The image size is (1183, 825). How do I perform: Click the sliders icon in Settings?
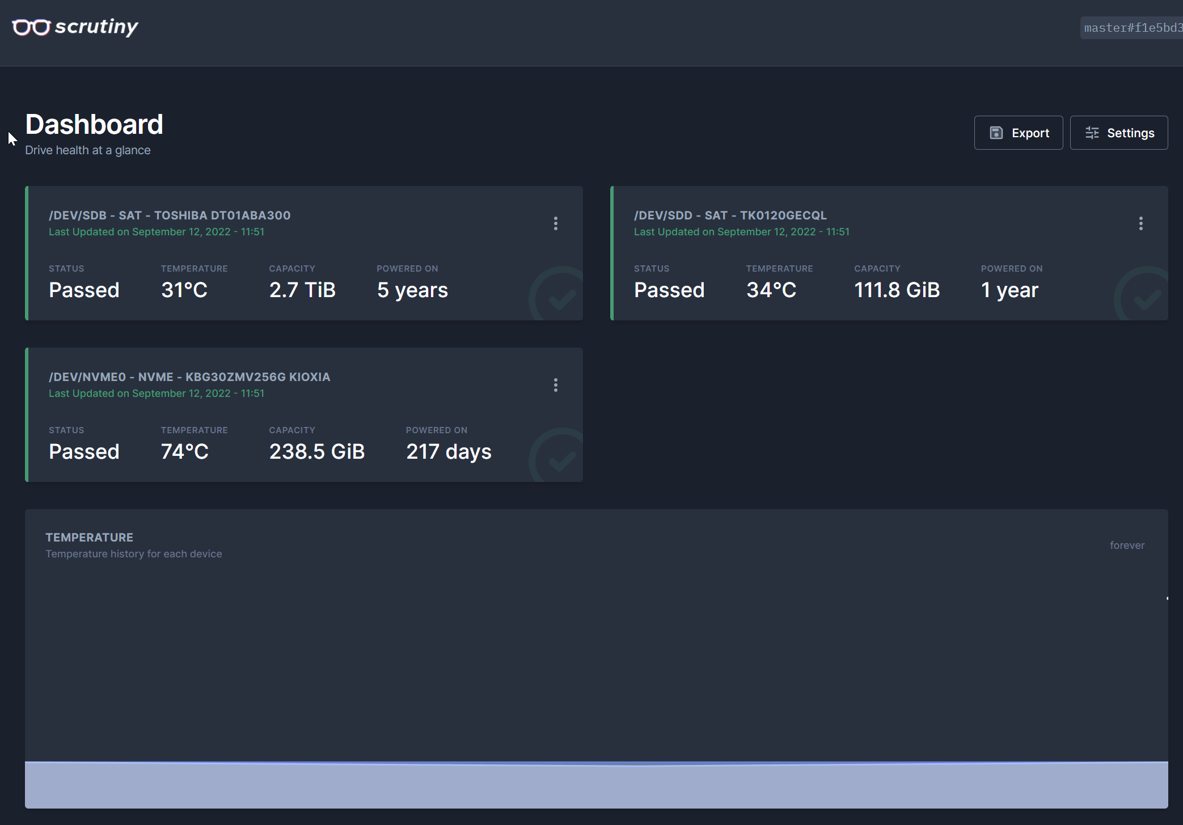click(x=1092, y=133)
